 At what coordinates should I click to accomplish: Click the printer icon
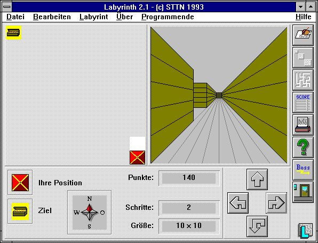[x=303, y=125]
